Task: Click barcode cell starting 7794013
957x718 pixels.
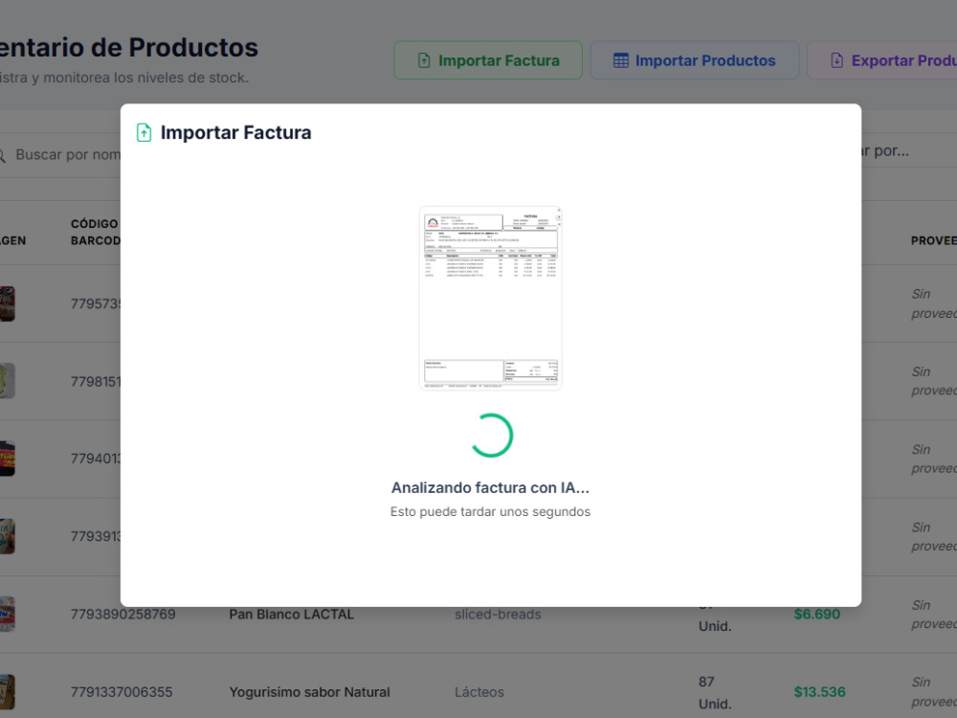Action: tap(96, 459)
